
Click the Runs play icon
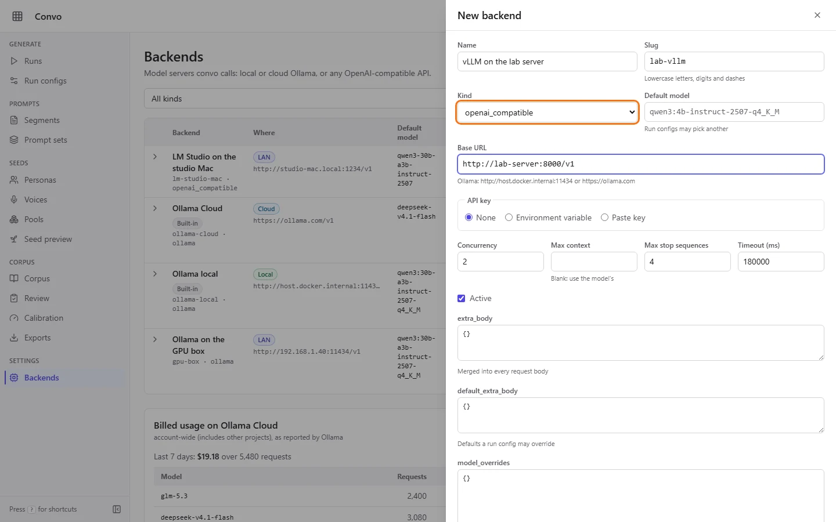(14, 61)
